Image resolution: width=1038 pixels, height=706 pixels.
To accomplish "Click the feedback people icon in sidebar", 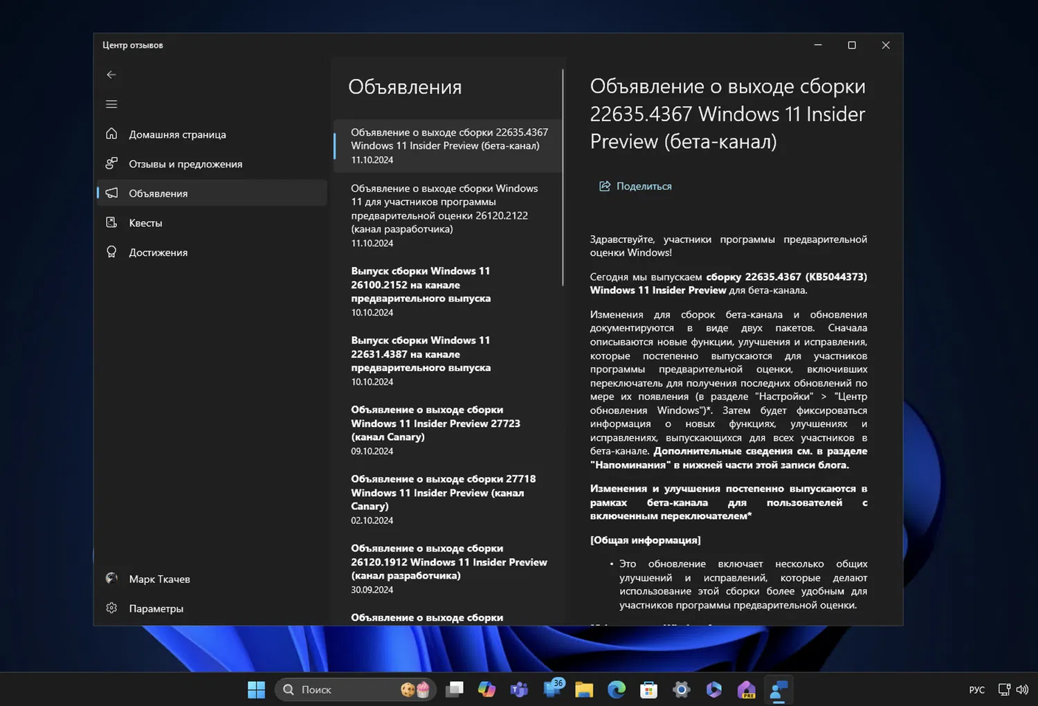I will [111, 163].
